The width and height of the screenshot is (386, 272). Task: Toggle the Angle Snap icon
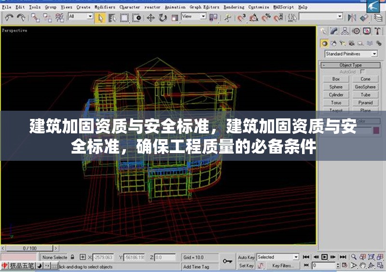(254, 18)
